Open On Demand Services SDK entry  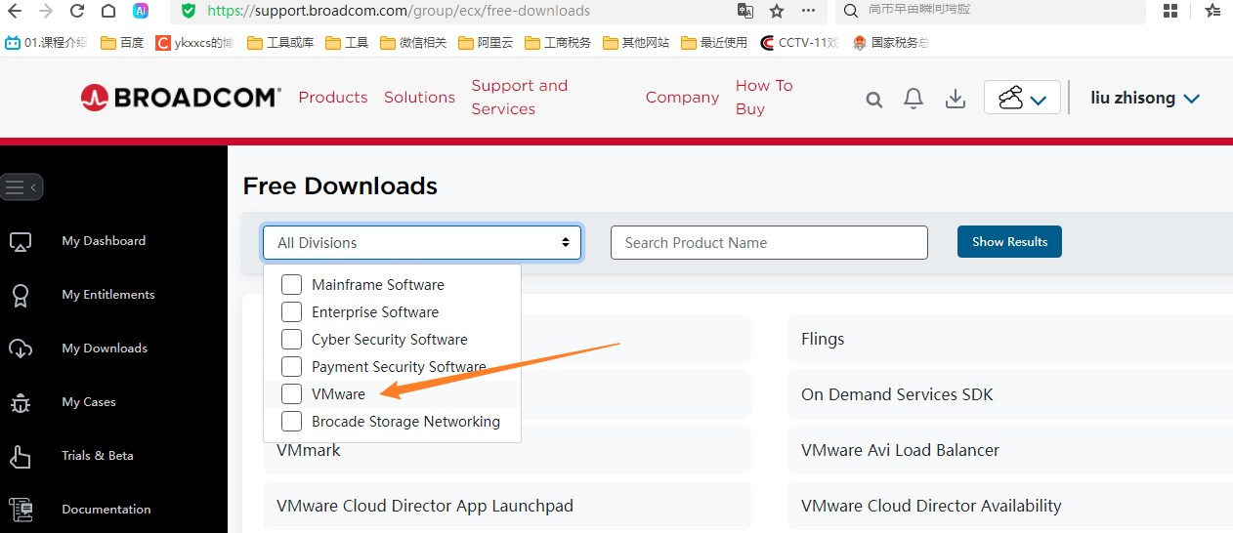pos(1010,394)
